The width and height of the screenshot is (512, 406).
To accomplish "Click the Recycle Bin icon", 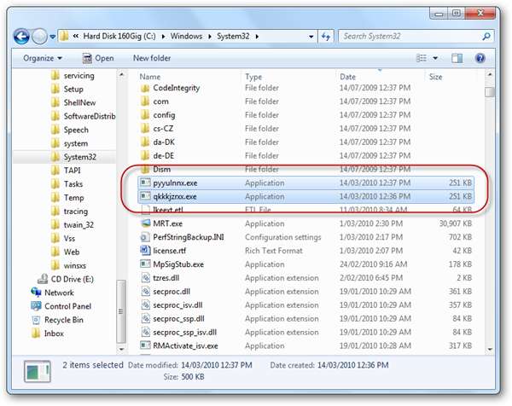I will click(36, 320).
